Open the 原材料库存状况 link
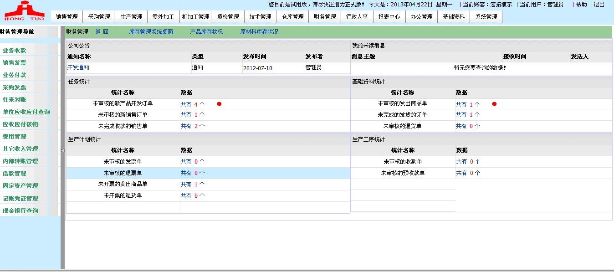This screenshot has height=272, width=614. click(259, 32)
